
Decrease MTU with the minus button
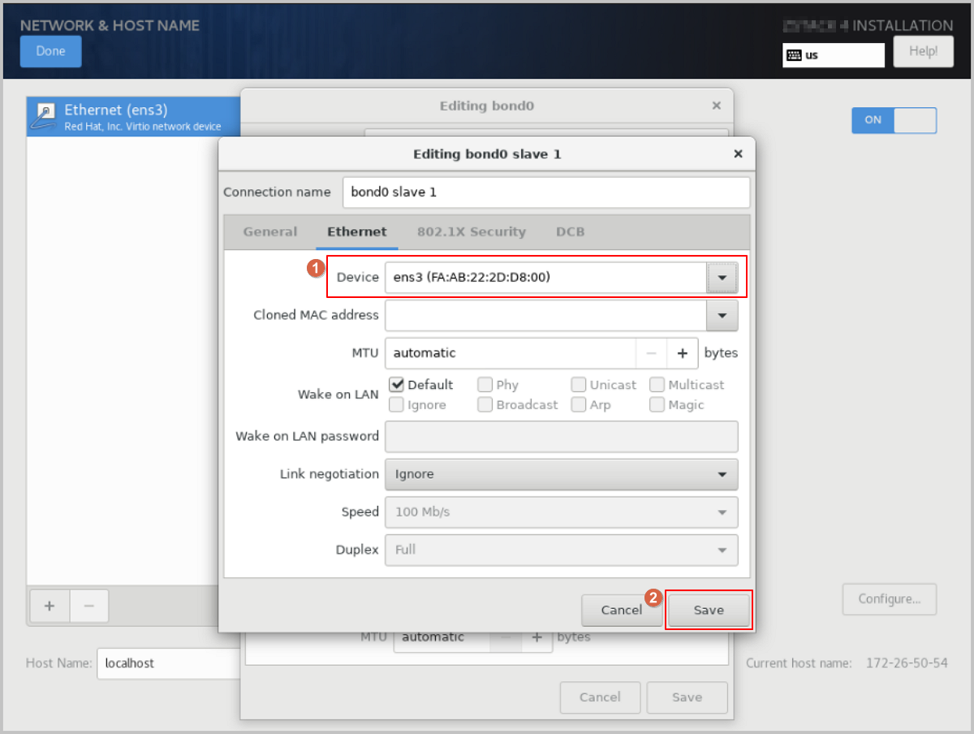pyautogui.click(x=651, y=353)
